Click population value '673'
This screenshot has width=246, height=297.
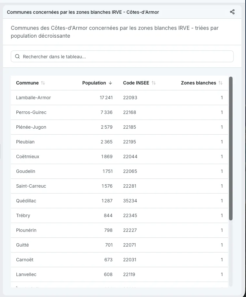(108, 260)
